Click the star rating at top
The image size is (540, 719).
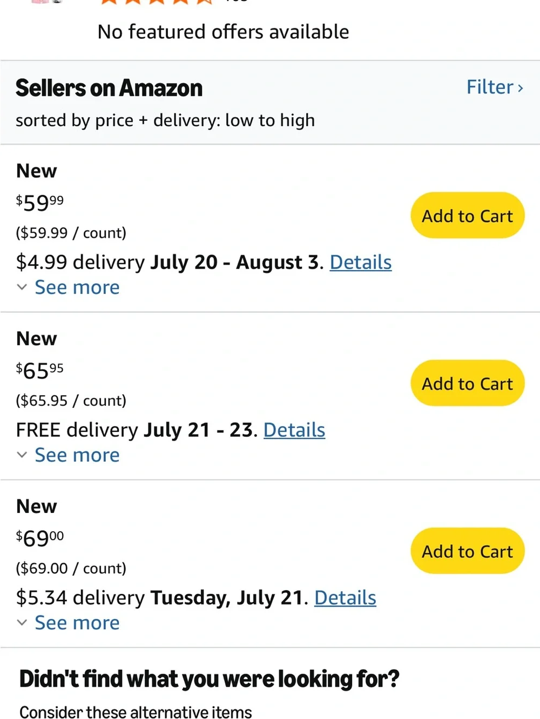point(157,2)
